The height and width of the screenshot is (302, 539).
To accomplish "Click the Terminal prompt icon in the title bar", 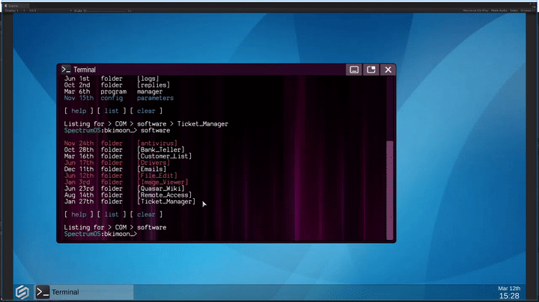I will click(x=67, y=70).
